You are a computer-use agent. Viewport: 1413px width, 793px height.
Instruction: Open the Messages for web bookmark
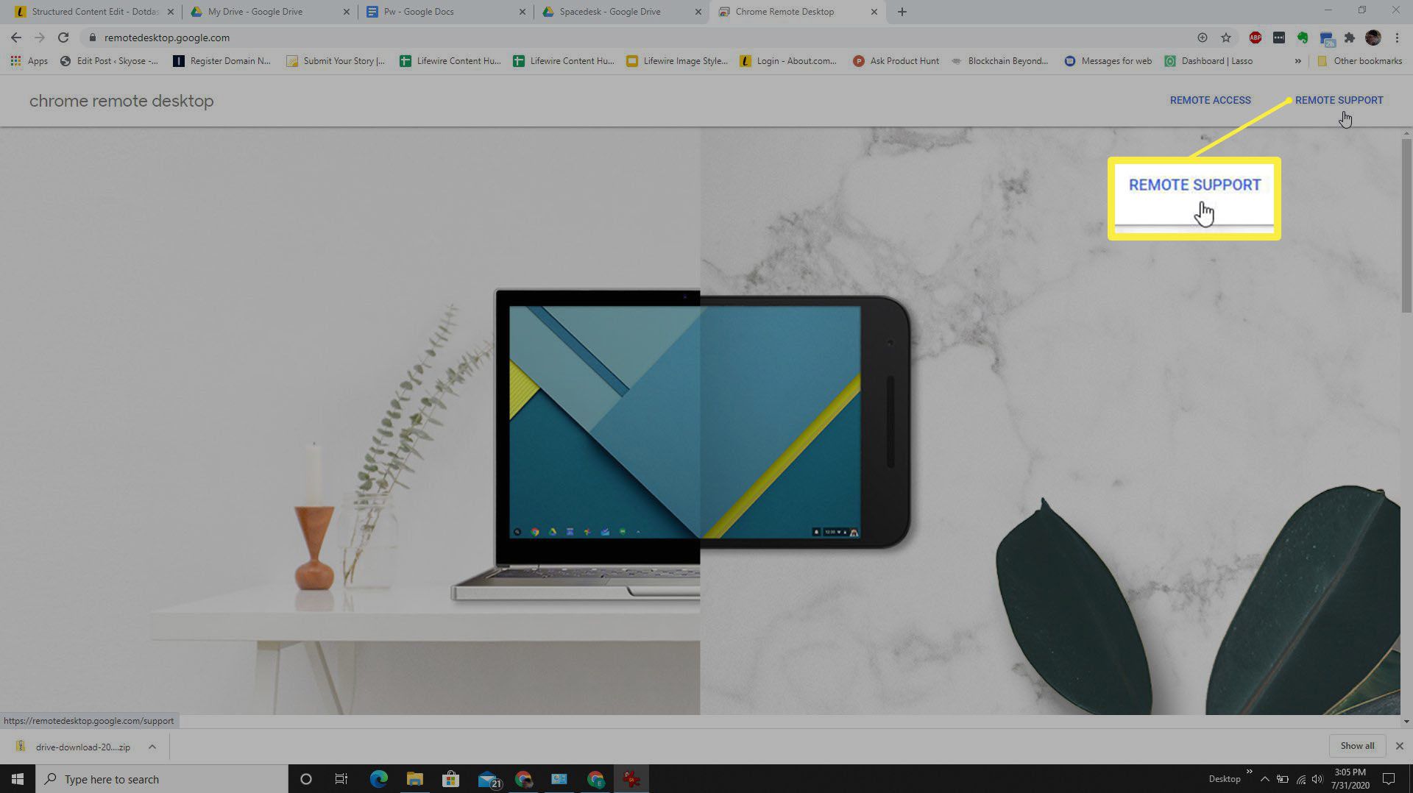point(1108,61)
